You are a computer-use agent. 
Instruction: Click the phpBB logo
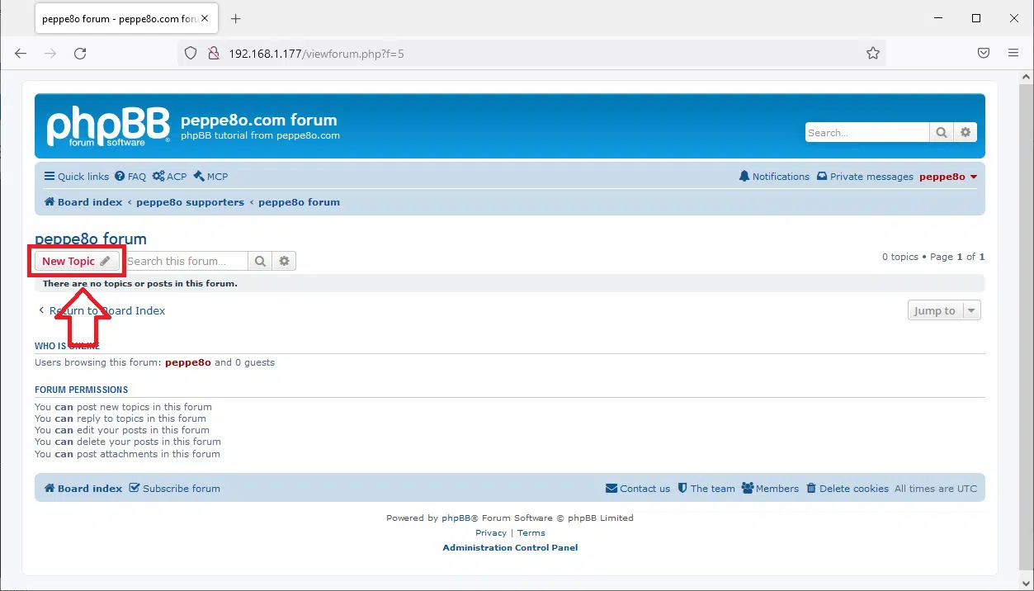(108, 126)
